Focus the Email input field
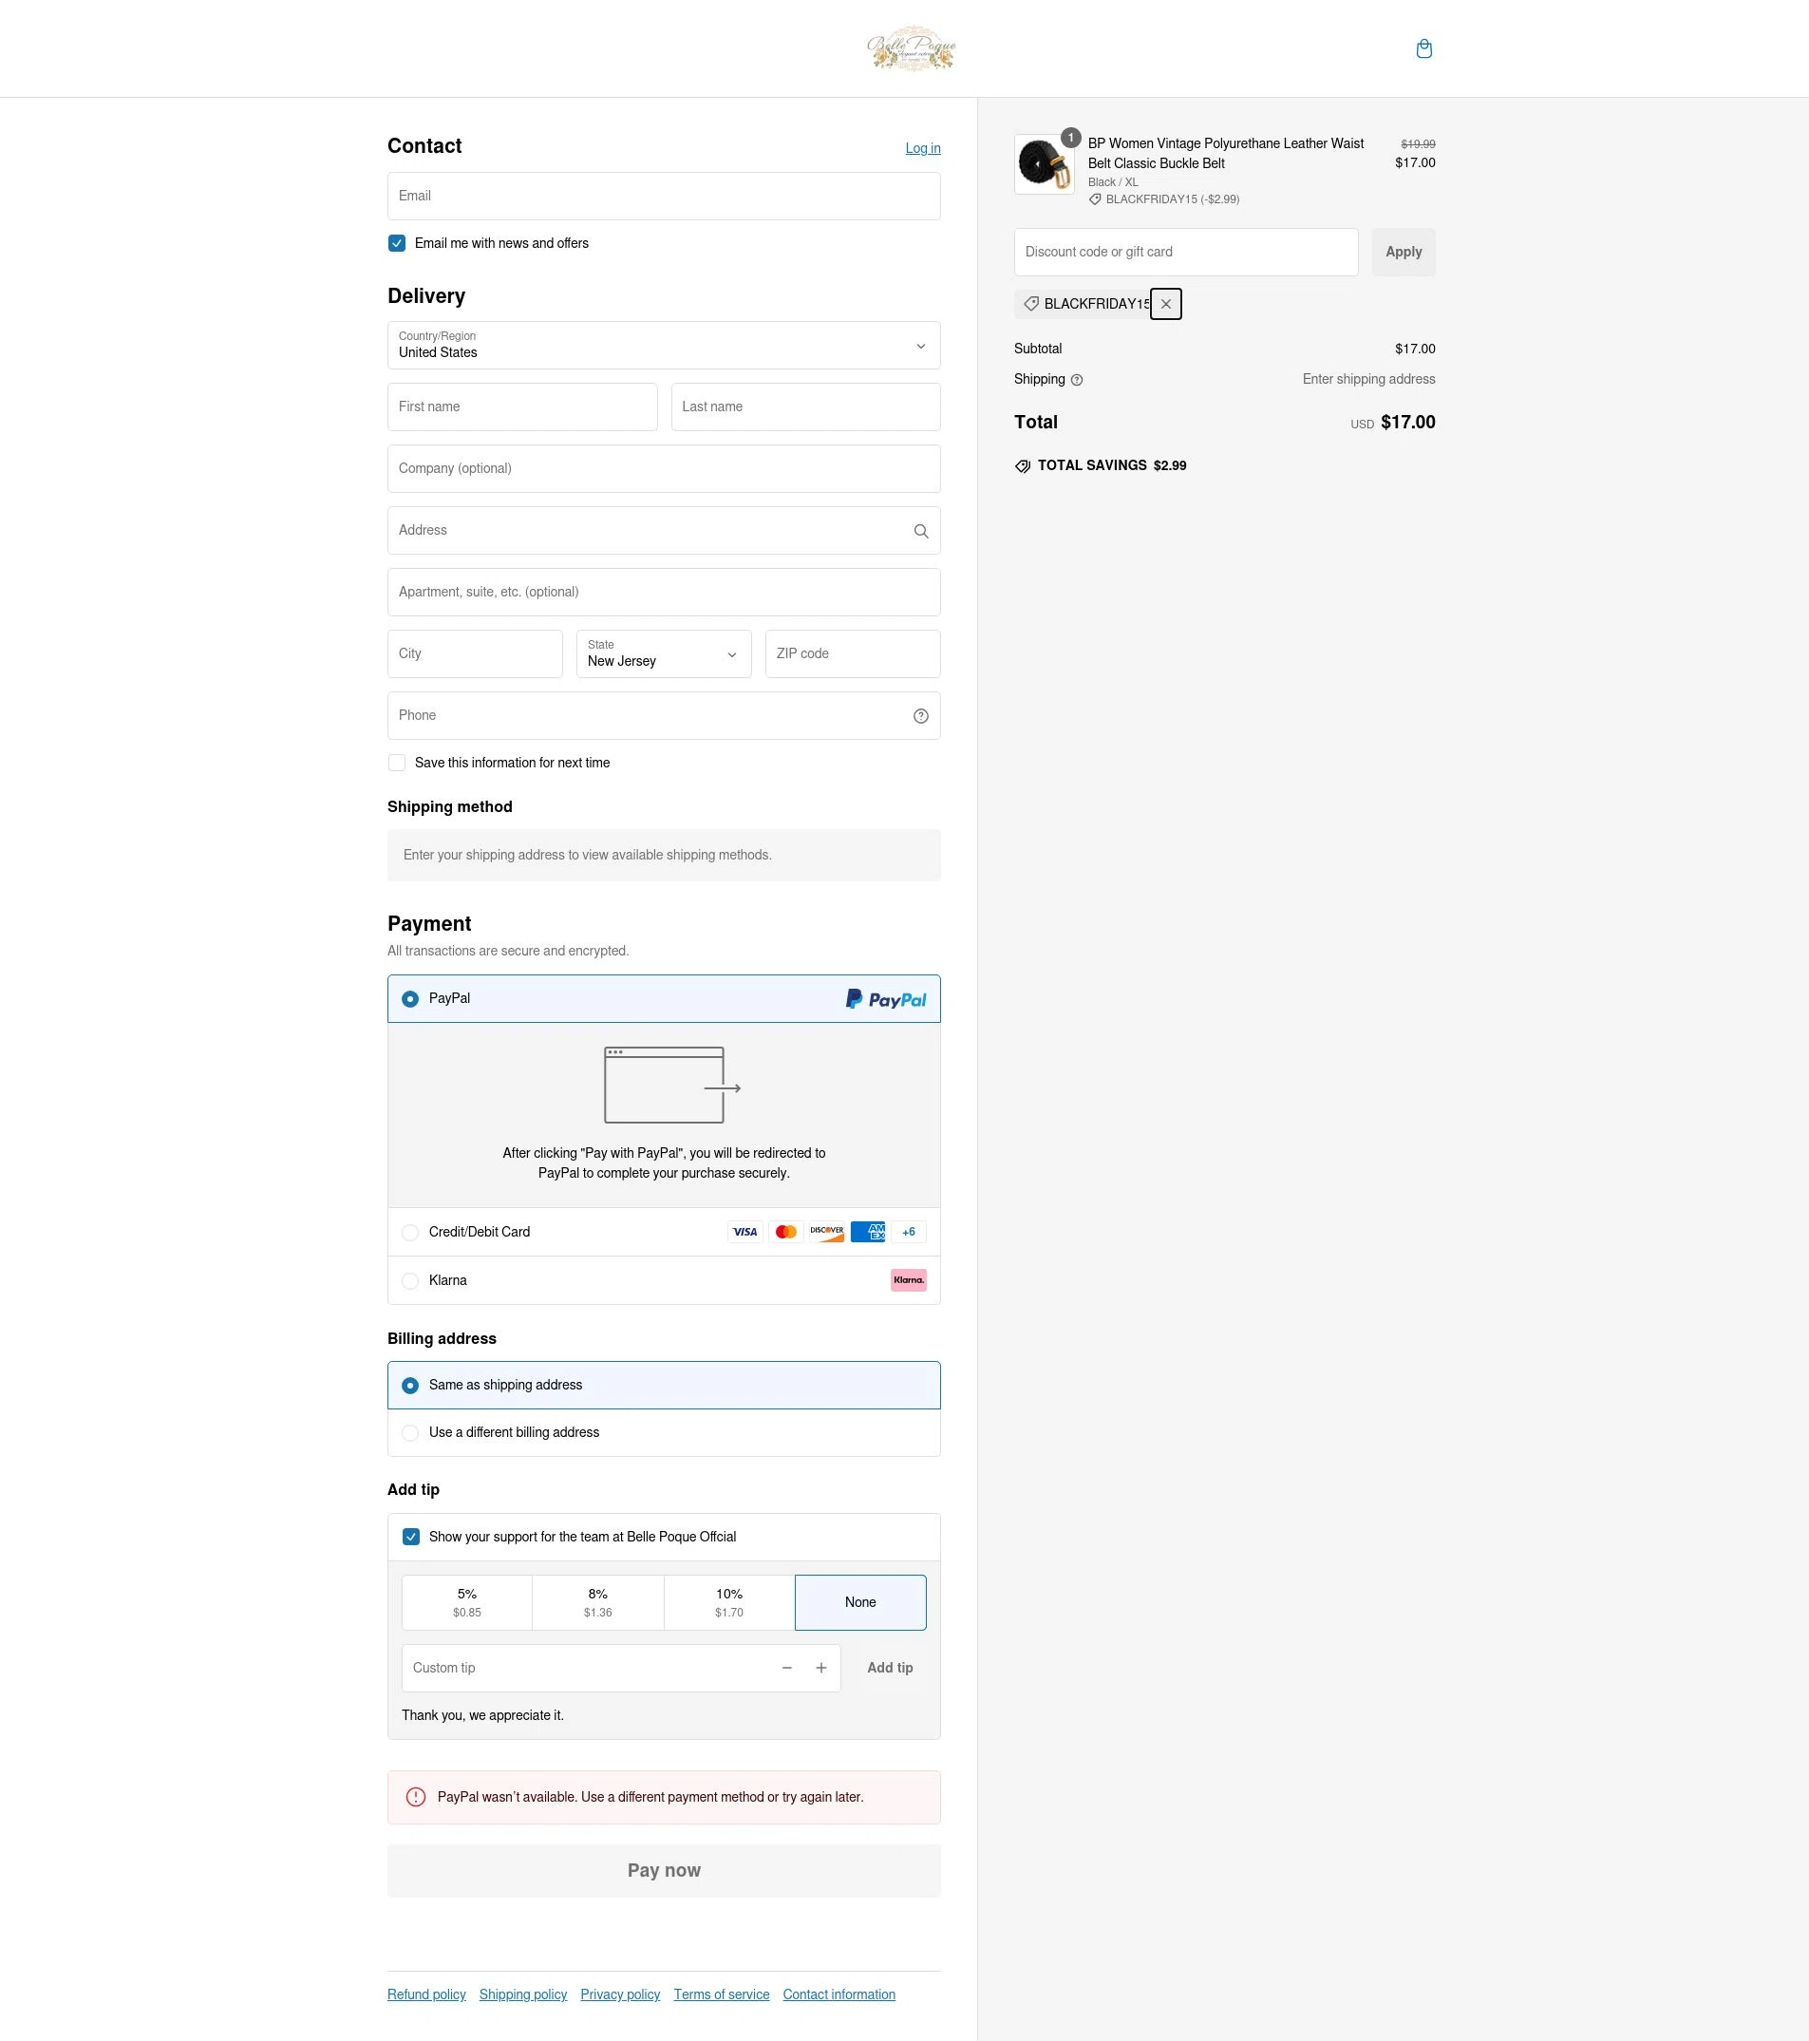The height and width of the screenshot is (2041, 1809). point(664,196)
